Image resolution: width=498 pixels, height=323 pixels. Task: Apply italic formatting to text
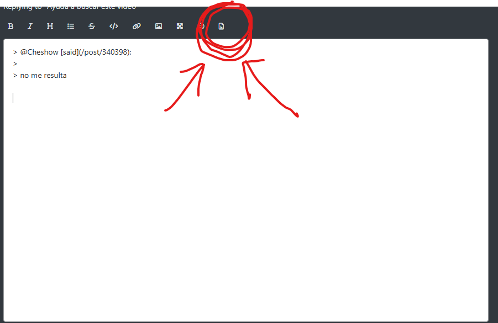(30, 27)
